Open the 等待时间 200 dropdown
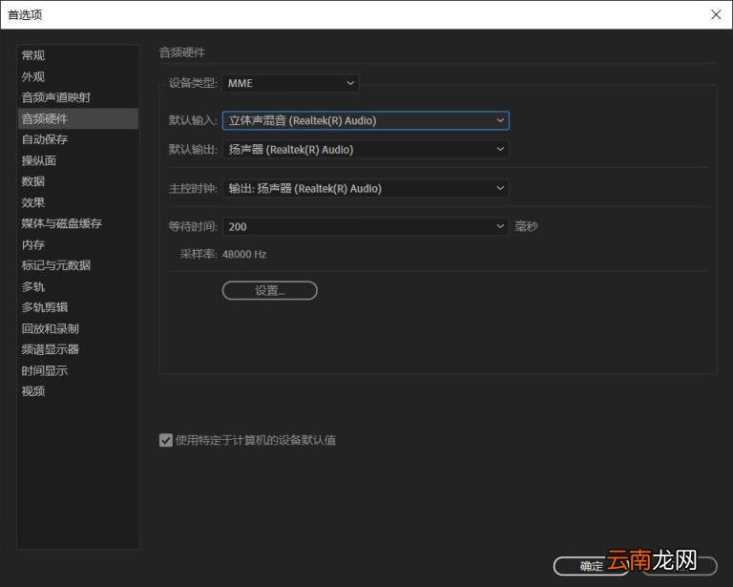Screen dimensions: 733x587 pyautogui.click(x=366, y=226)
